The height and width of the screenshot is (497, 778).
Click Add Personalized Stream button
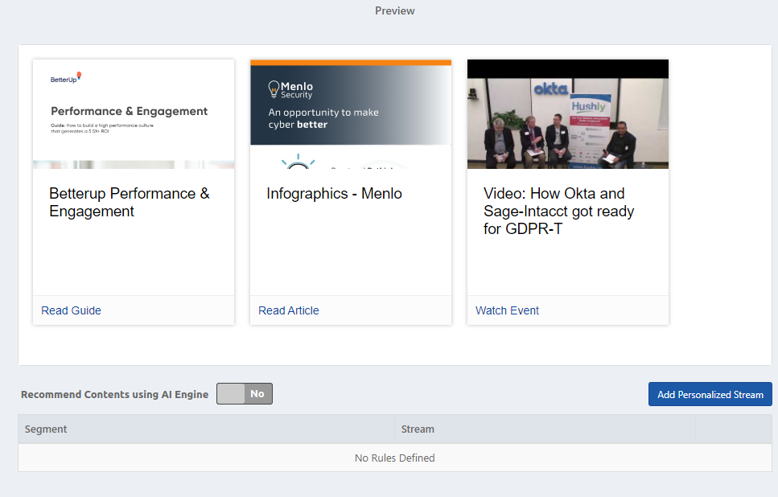coord(710,394)
